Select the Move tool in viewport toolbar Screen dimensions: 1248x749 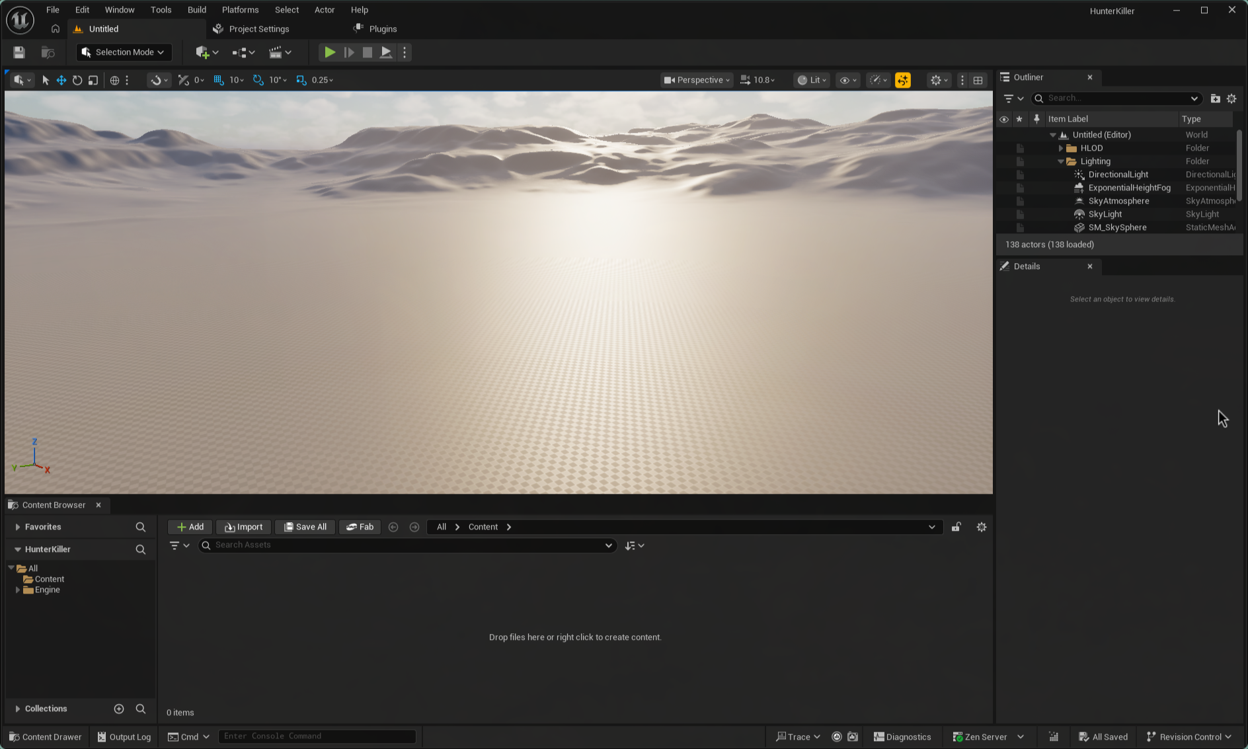pos(61,80)
